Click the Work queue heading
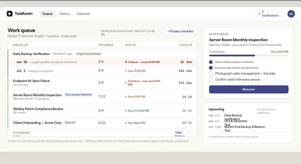The image size is (301, 164). tap(21, 30)
